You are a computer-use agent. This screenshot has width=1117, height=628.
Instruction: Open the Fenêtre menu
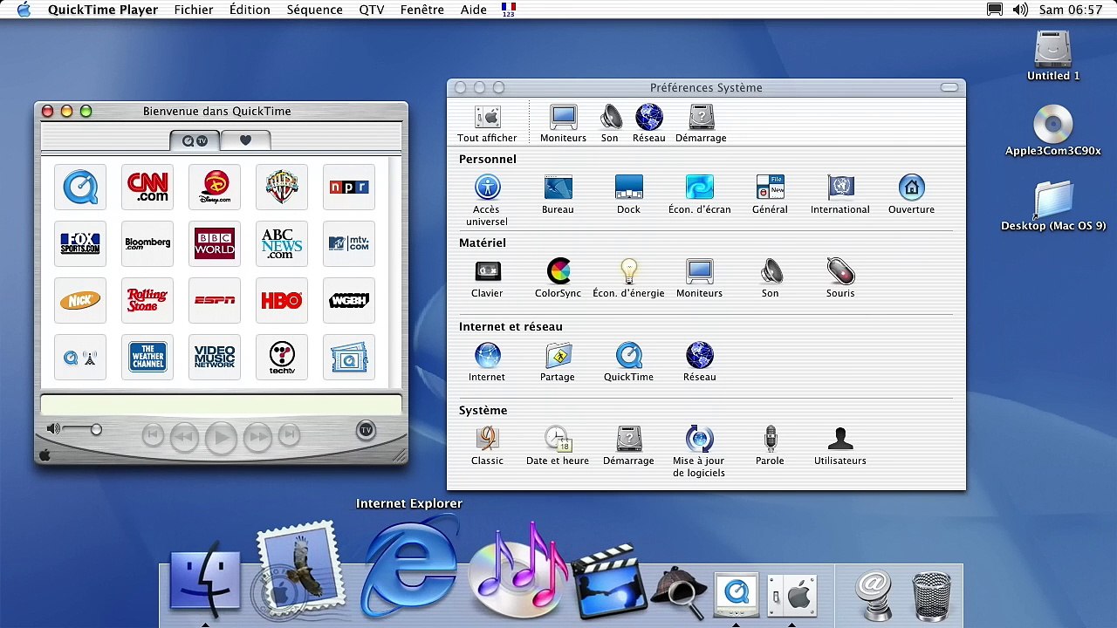coord(421,10)
